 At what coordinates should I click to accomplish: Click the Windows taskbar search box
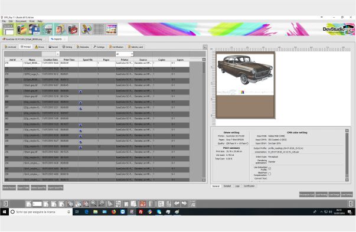(41, 212)
